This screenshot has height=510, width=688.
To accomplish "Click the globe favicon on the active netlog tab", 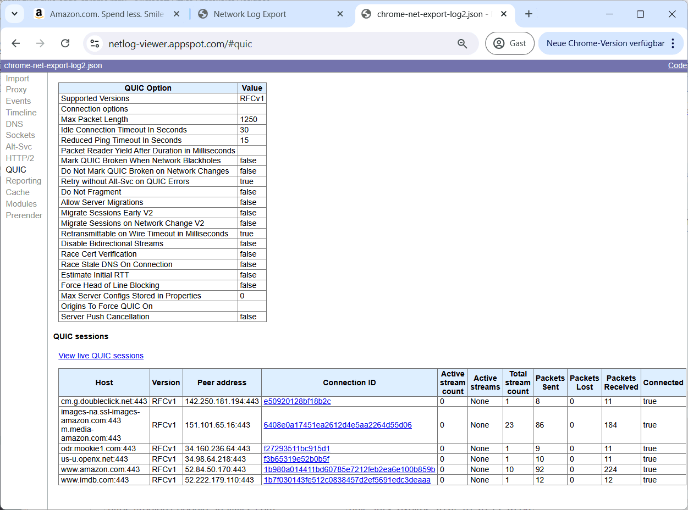I will point(367,14).
